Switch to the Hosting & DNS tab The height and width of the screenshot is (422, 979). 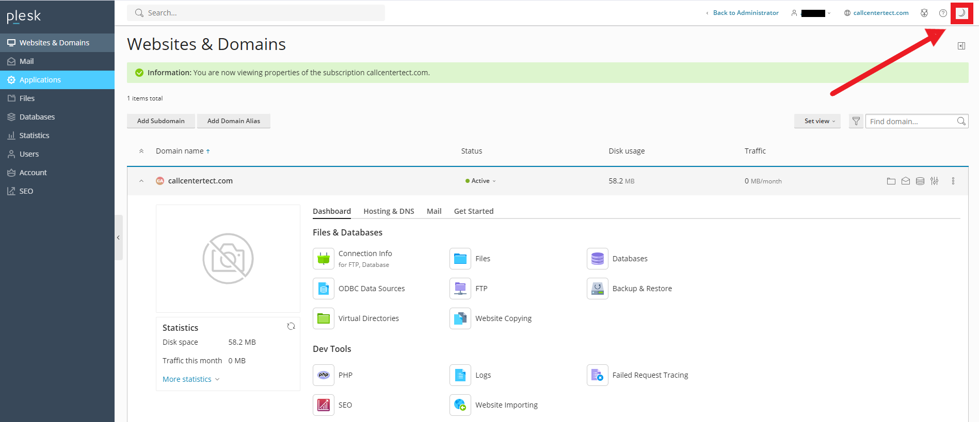tap(389, 211)
